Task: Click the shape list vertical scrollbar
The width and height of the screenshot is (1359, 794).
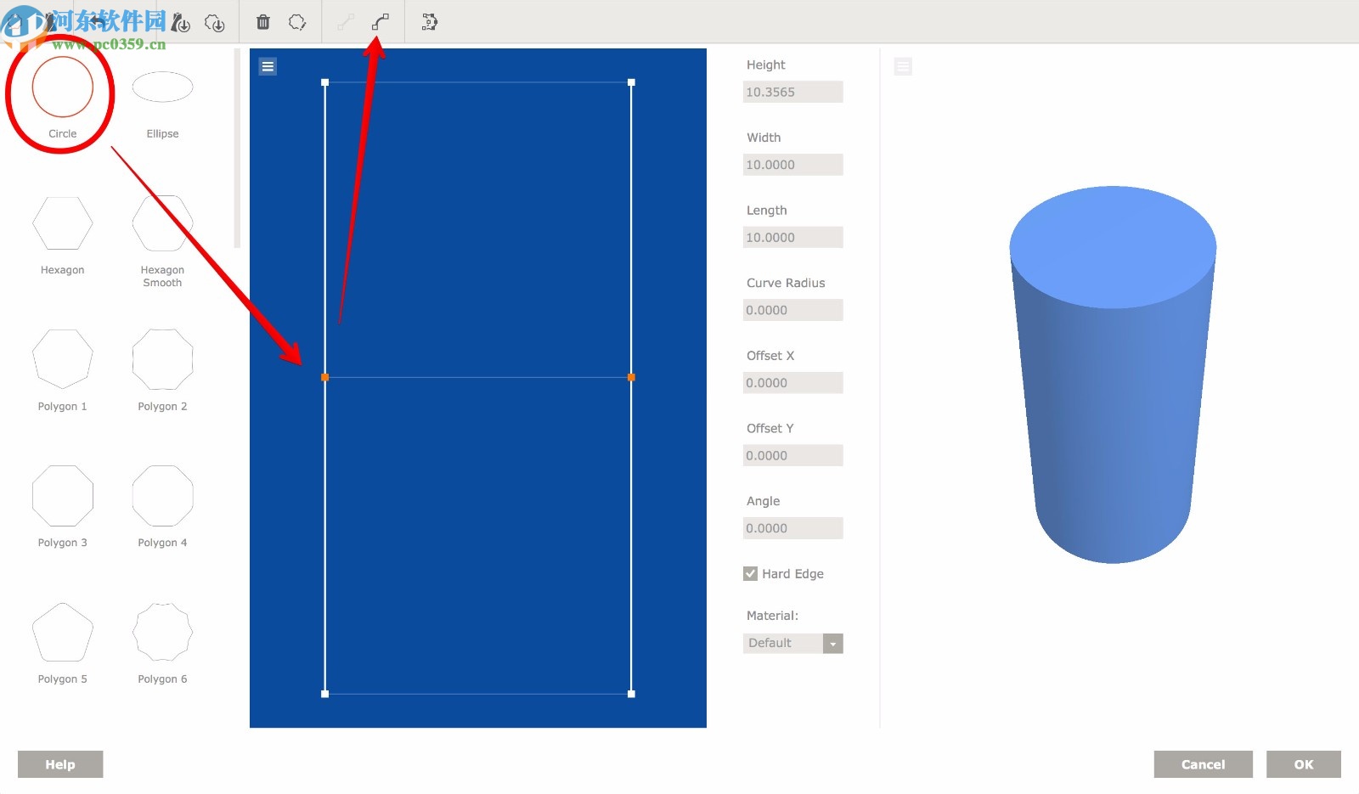Action: [x=237, y=148]
